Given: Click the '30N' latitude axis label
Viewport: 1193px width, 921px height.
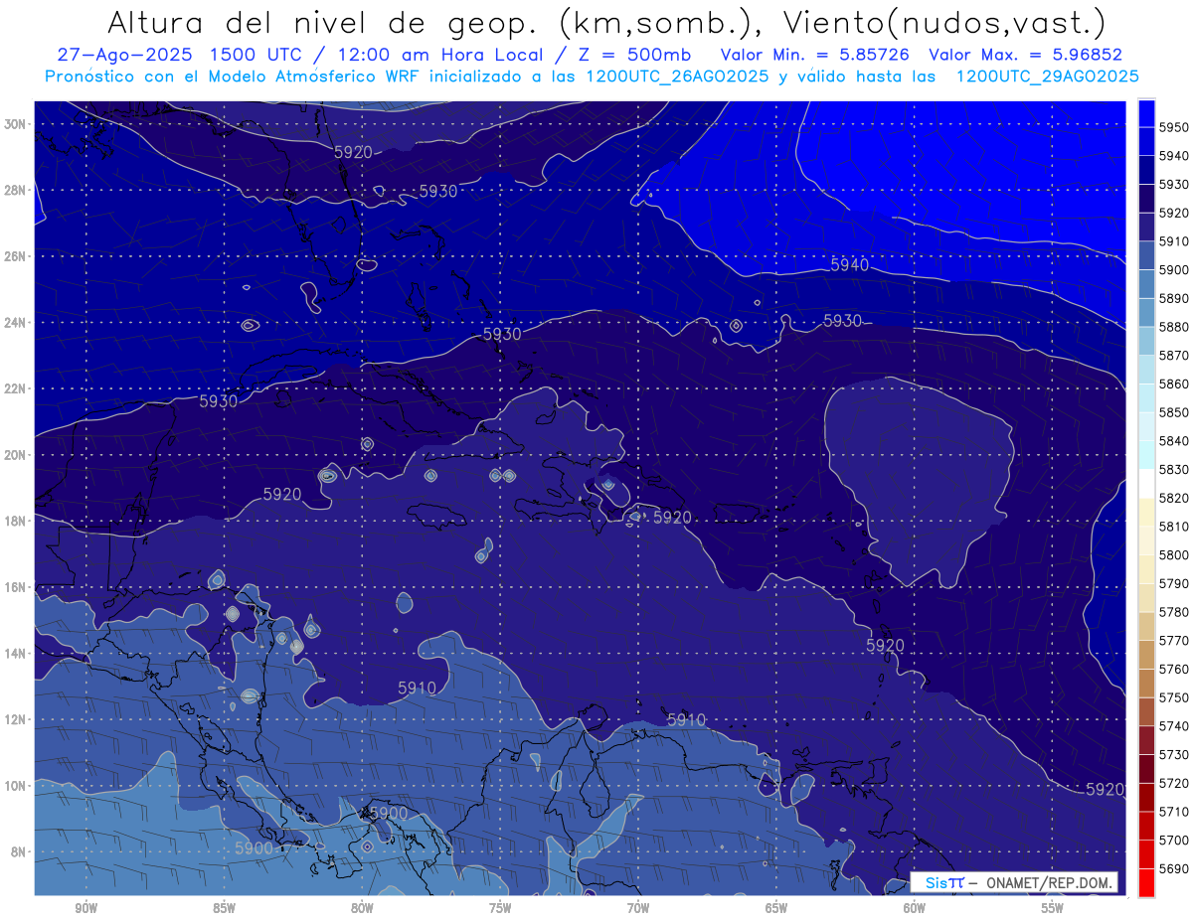Looking at the screenshot, I should (x=17, y=123).
